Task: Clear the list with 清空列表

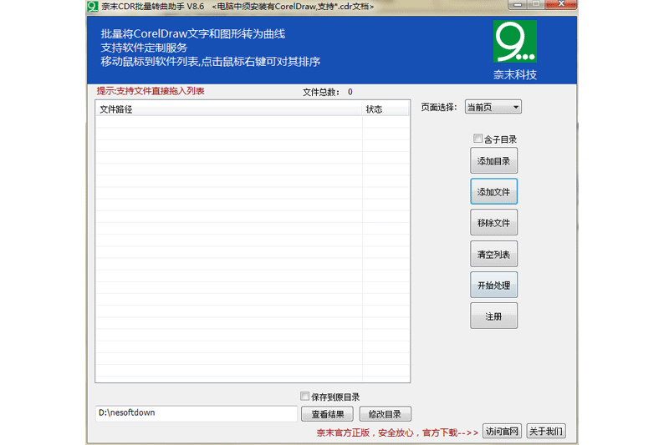Action: pyautogui.click(x=493, y=254)
